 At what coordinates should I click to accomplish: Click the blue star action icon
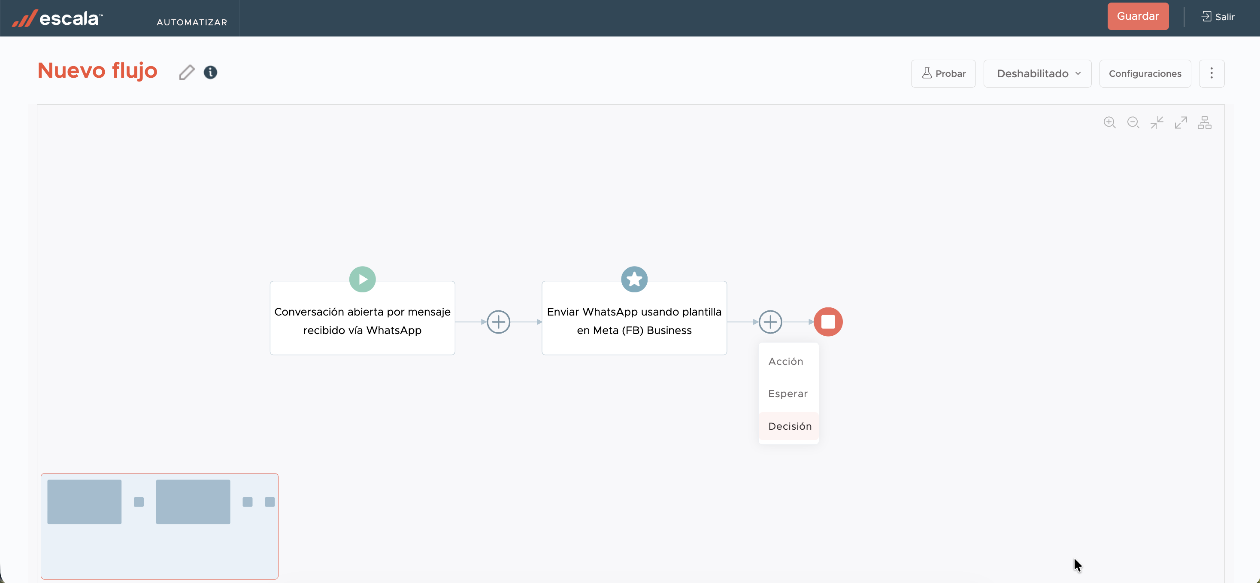pyautogui.click(x=634, y=279)
